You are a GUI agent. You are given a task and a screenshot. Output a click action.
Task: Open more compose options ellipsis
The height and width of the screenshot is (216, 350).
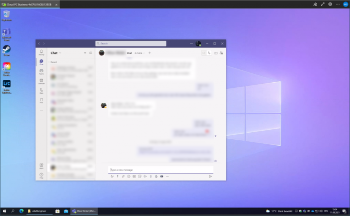tap(167, 177)
